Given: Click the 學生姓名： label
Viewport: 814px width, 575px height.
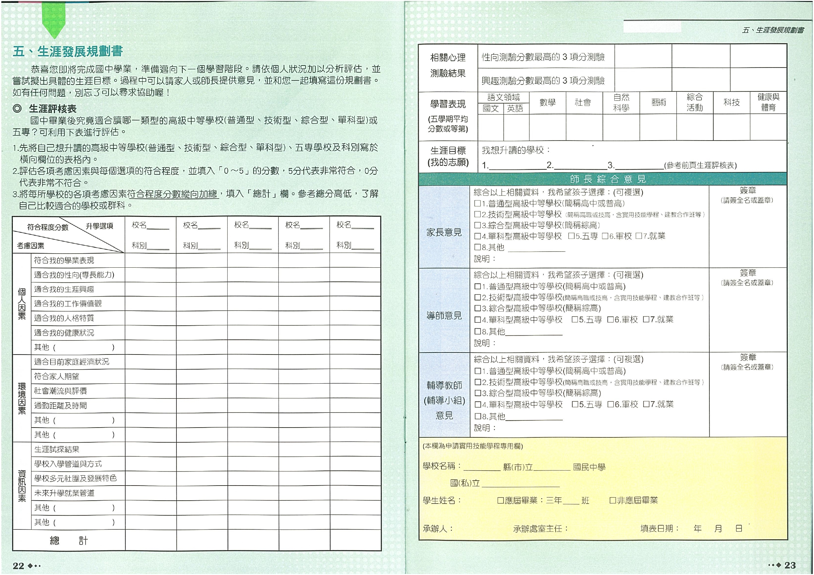Looking at the screenshot, I should coord(442,501).
